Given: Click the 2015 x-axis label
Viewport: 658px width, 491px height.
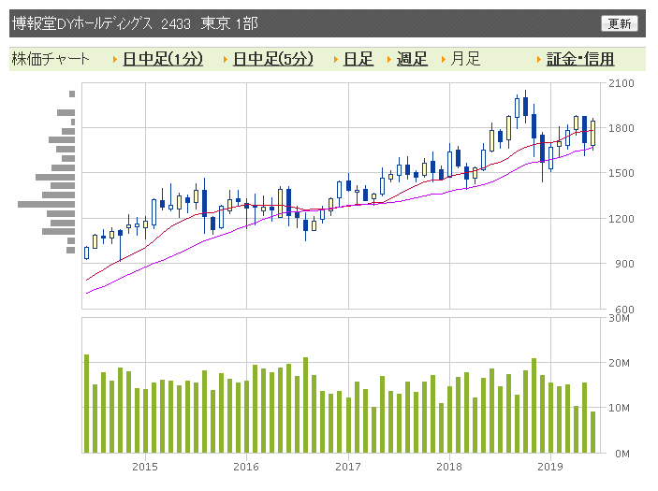Looking at the screenshot, I should pyautogui.click(x=145, y=467).
